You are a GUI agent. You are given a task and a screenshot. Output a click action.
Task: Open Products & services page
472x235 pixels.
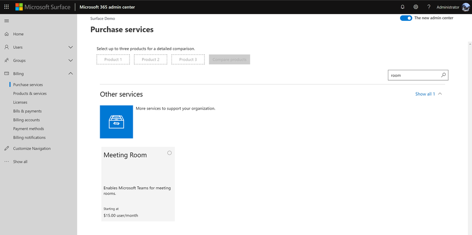[30, 93]
